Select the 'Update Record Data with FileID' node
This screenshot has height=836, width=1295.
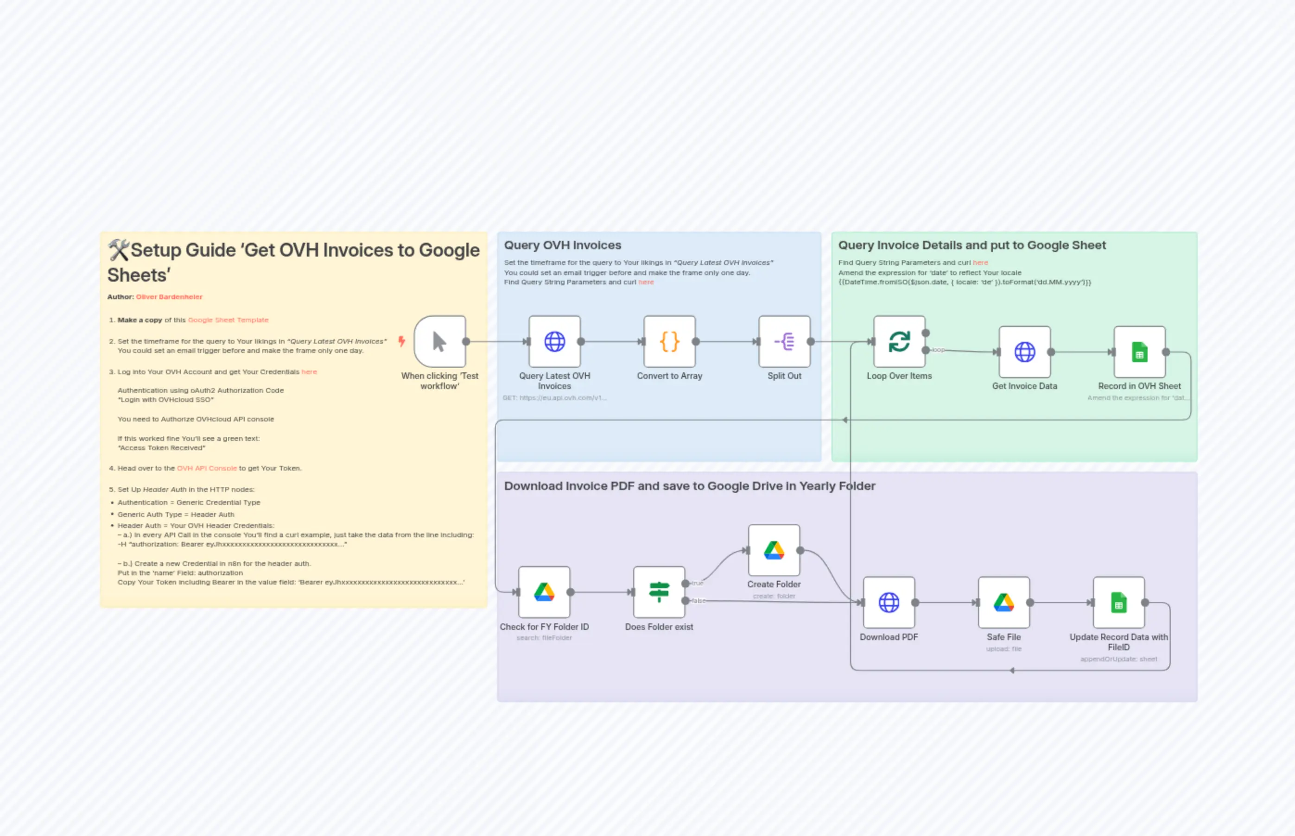(x=1118, y=603)
